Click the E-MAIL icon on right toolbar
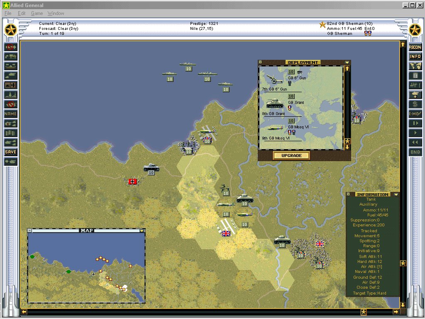Screen dimensions: 425x319 [415, 114]
